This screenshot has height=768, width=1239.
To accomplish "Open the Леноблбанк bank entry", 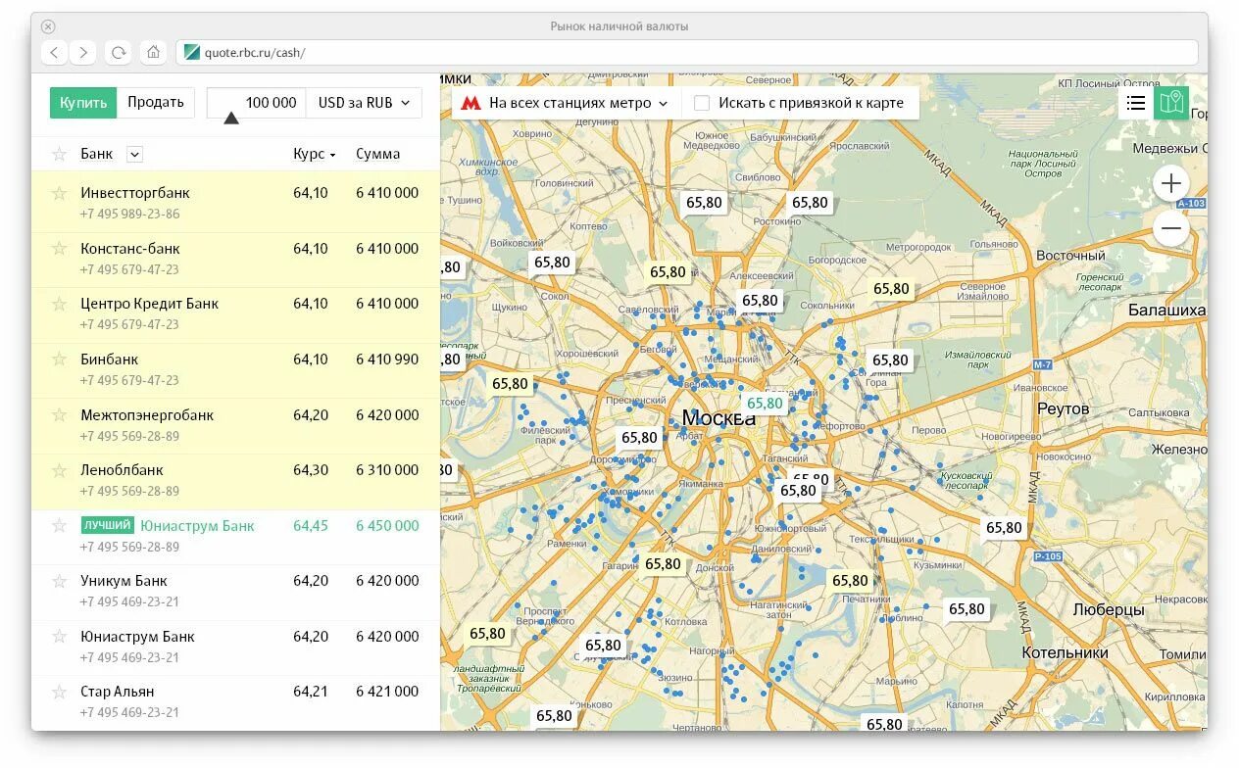I will click(123, 470).
